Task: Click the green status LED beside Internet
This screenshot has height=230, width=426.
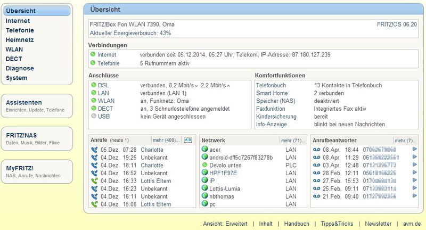Action: coord(93,54)
